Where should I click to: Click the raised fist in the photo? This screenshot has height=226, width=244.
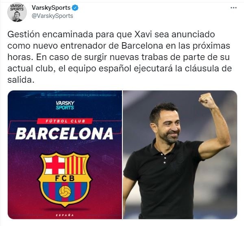tap(207, 101)
